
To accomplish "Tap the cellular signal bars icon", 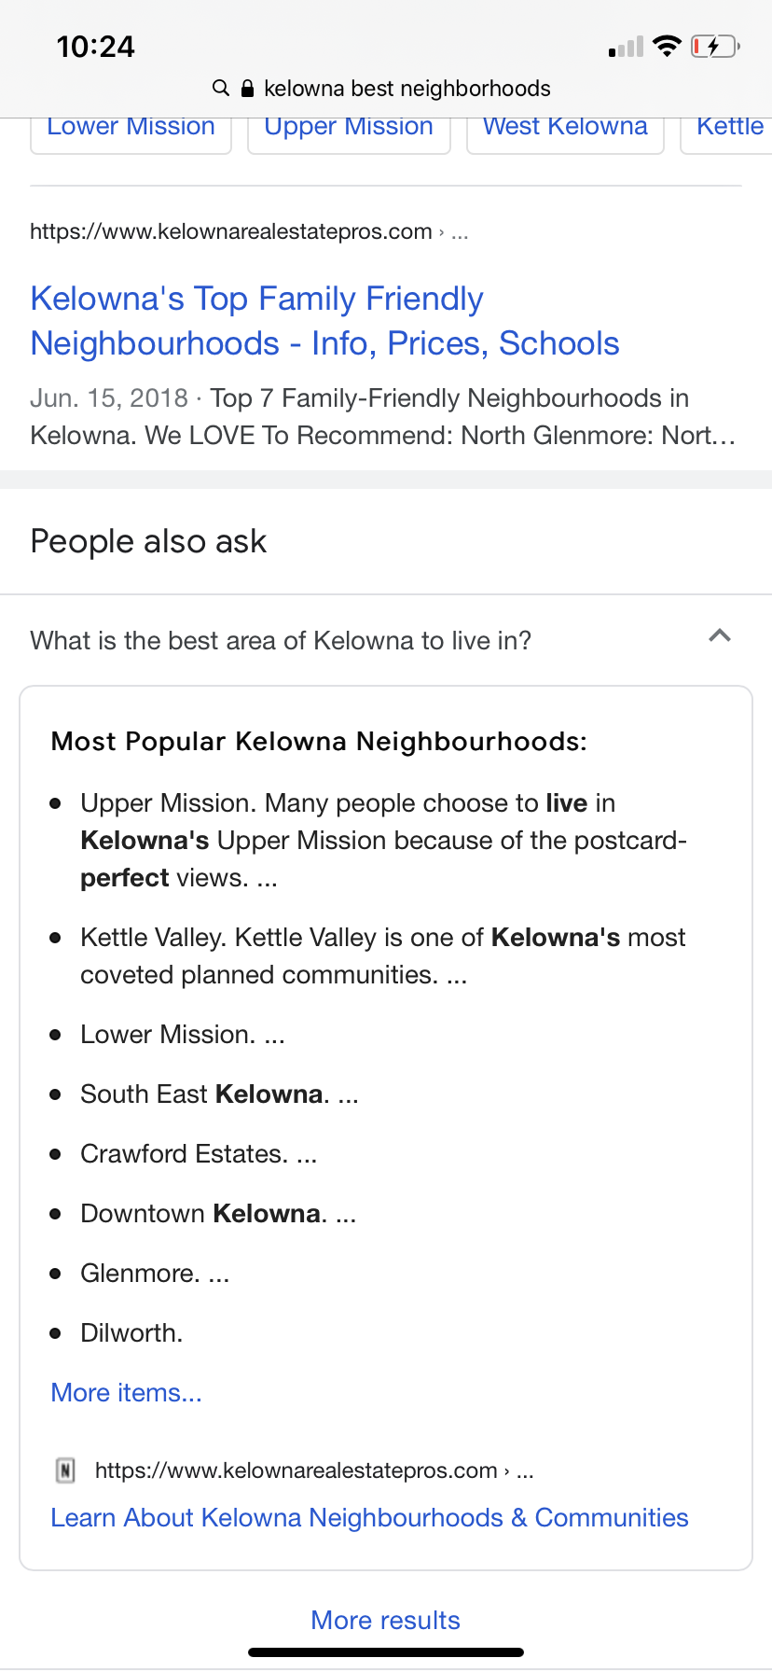I will coord(626,47).
